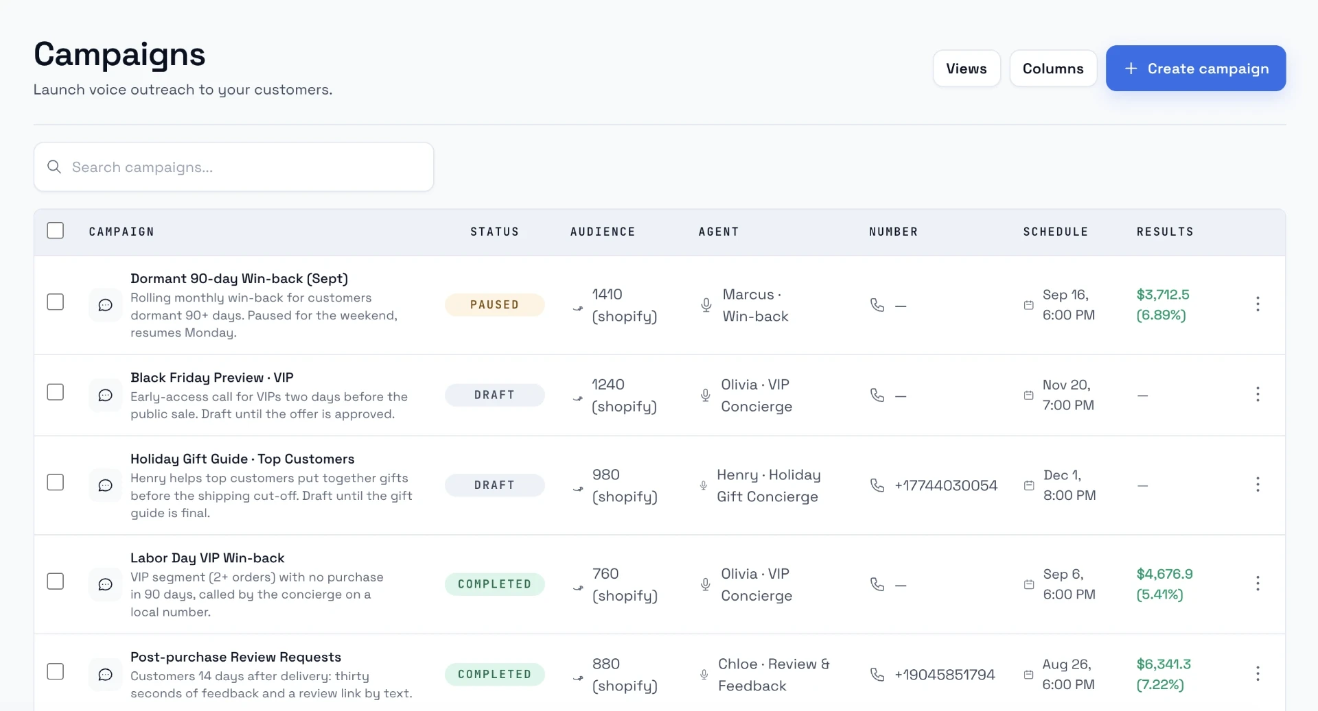Viewport: 1318px width, 711px height.
Task: Click the PAUSED status badge
Action: tap(495, 304)
